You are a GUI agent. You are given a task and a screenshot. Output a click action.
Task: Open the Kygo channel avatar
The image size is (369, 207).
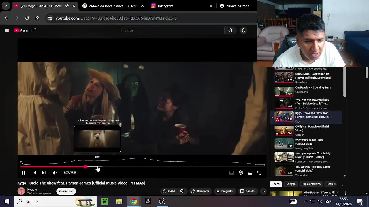[21, 191]
